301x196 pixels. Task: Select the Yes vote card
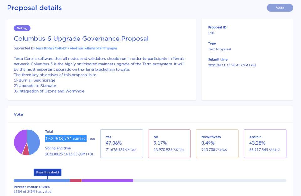tap(122, 144)
